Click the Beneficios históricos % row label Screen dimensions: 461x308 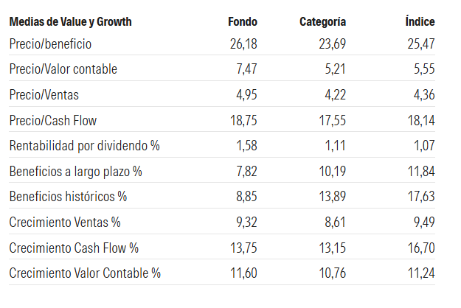pos(69,197)
